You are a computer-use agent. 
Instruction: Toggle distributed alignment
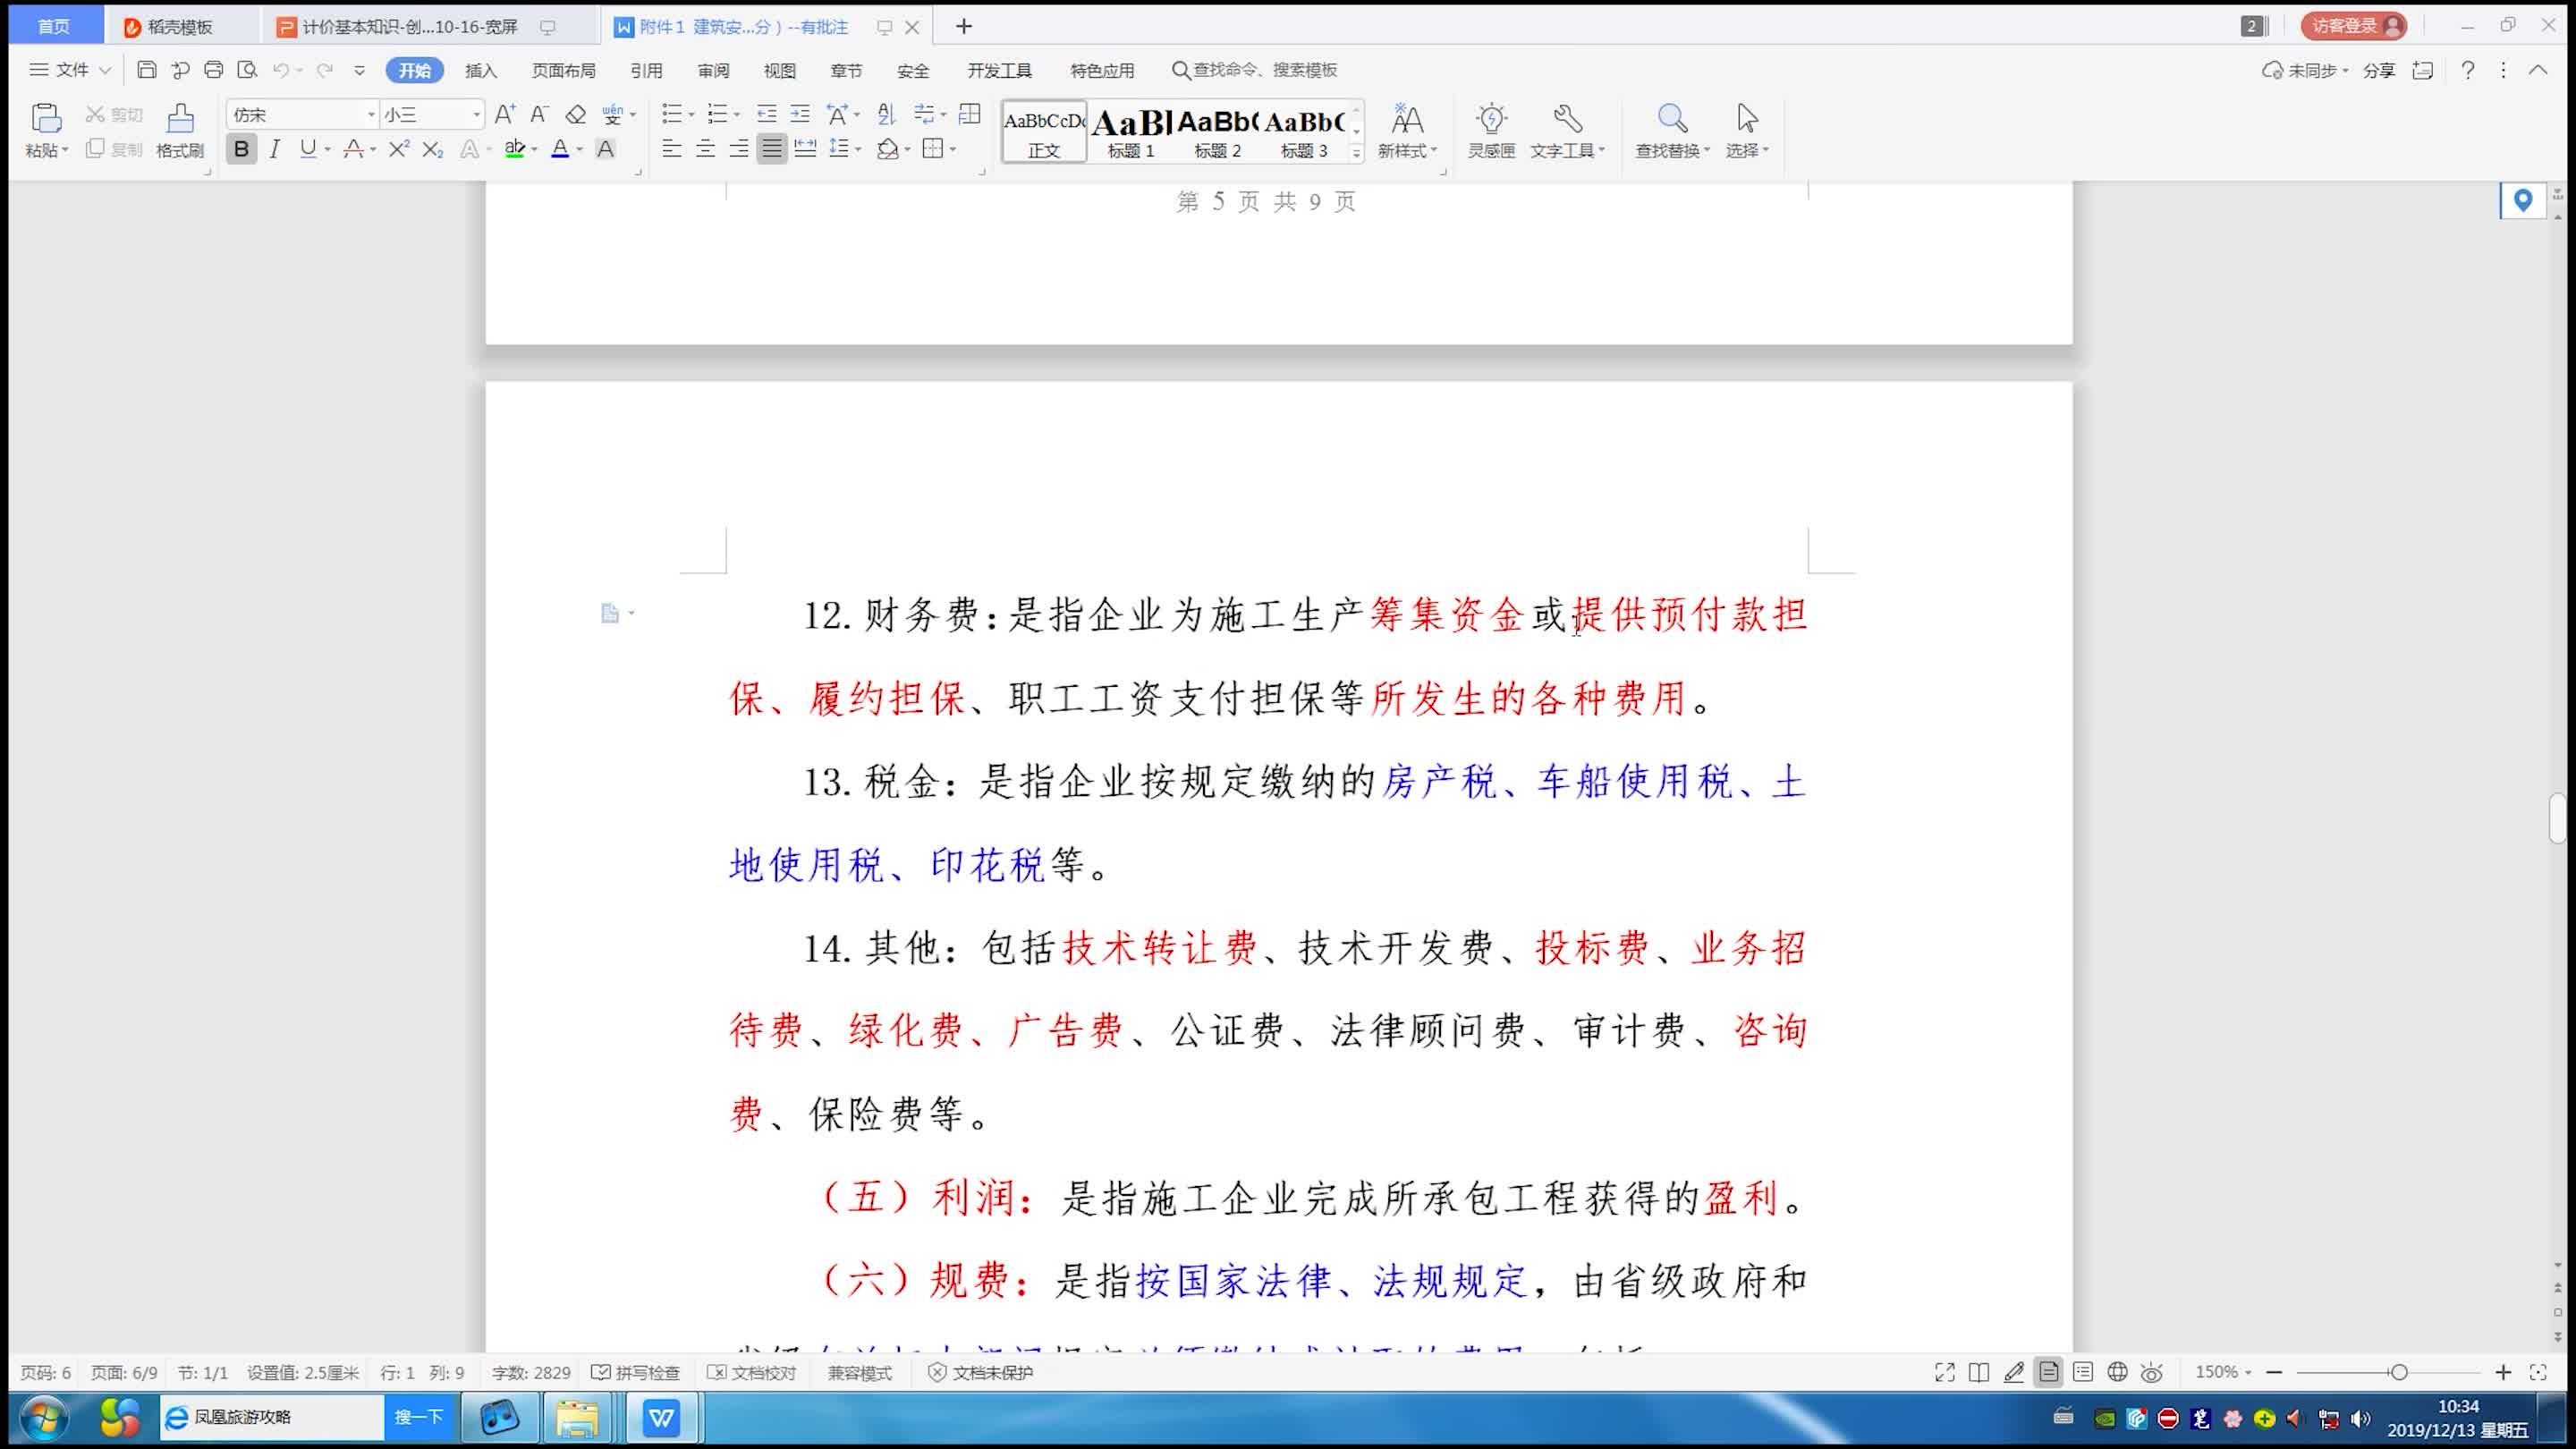pyautogui.click(x=805, y=149)
